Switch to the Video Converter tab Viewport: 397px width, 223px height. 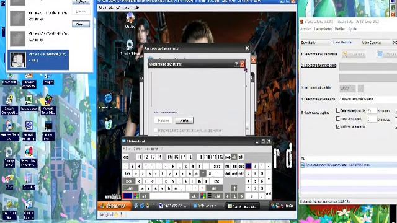[372, 43]
